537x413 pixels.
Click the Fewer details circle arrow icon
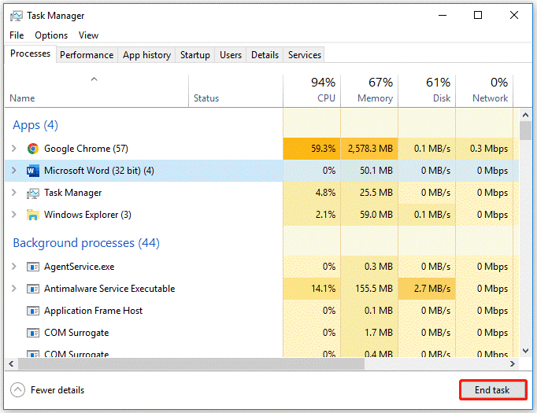(x=18, y=389)
